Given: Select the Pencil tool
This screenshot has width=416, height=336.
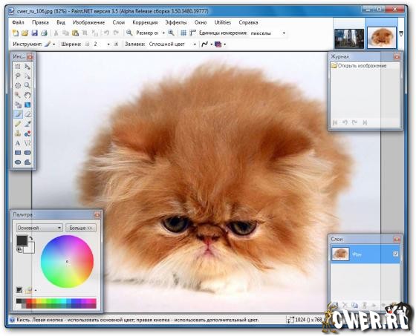Looking at the screenshot, I should (x=18, y=124).
